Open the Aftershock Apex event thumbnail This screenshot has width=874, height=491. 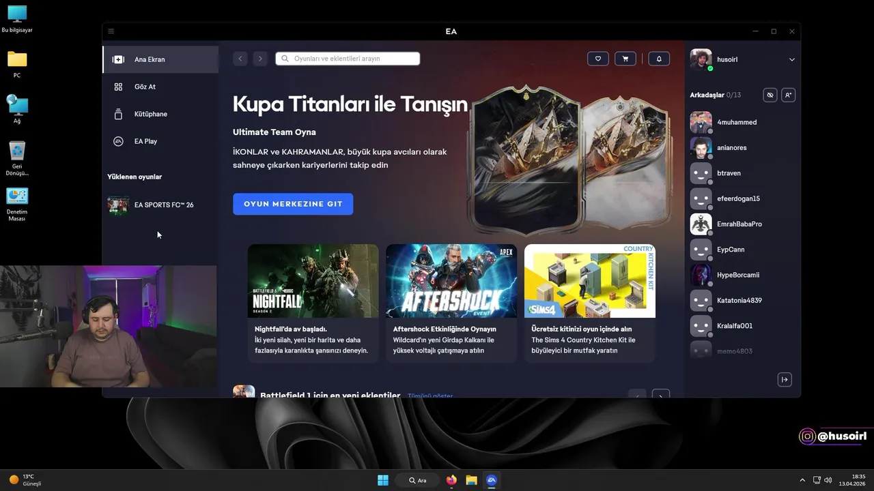click(451, 281)
